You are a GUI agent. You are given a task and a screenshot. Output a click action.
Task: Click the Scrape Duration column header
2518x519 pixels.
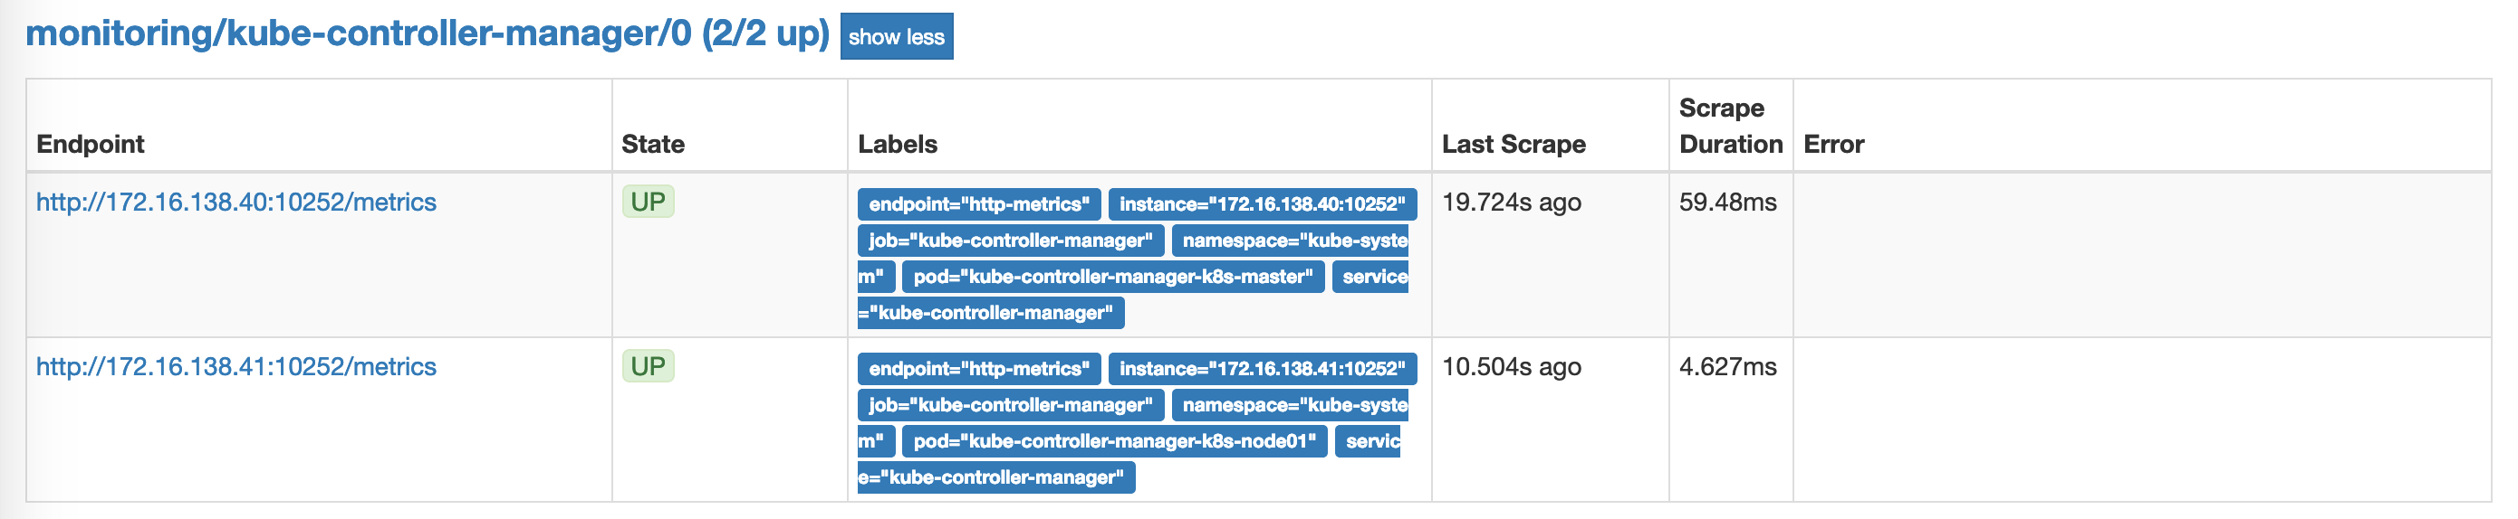point(1731,126)
